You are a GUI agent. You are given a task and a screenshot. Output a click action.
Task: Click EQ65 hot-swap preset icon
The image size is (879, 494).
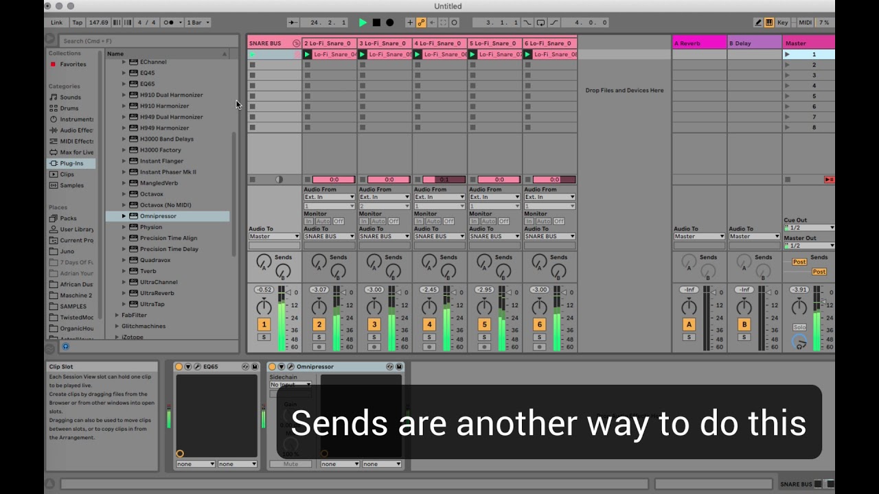[x=245, y=367]
